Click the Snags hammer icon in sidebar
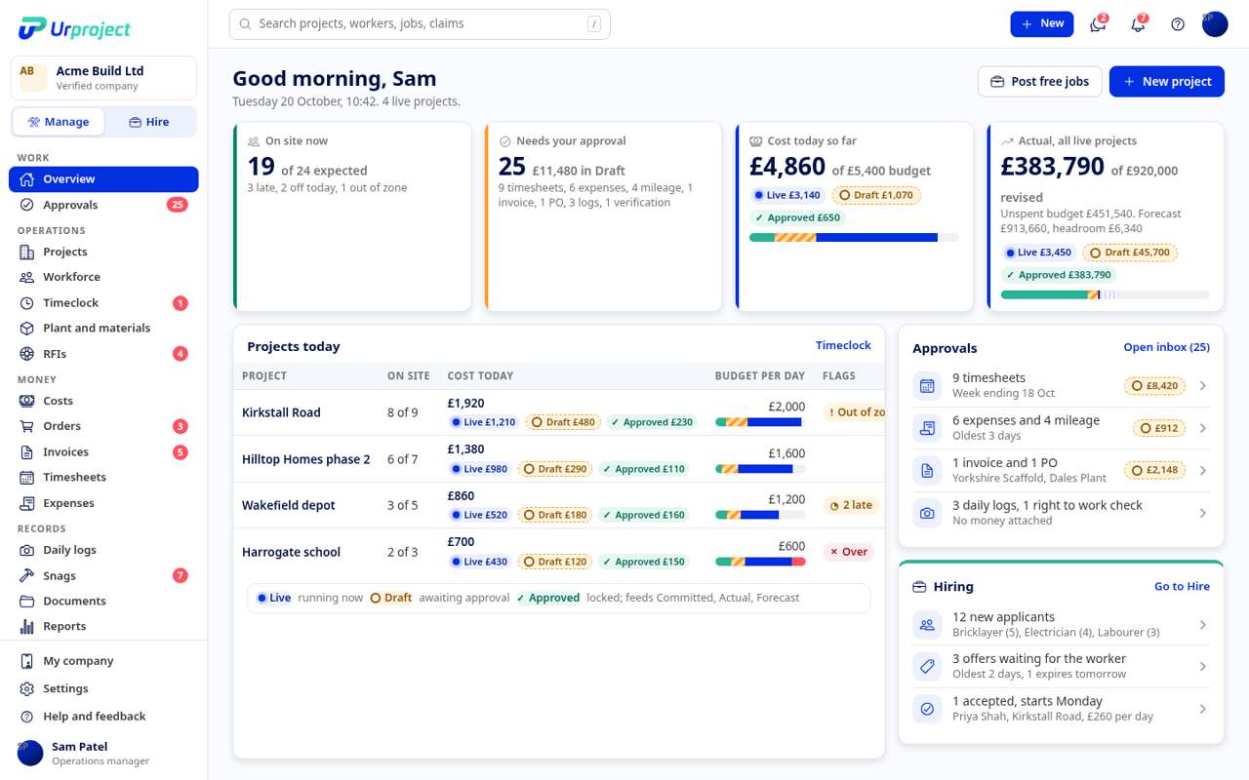This screenshot has width=1249, height=780. [26, 575]
